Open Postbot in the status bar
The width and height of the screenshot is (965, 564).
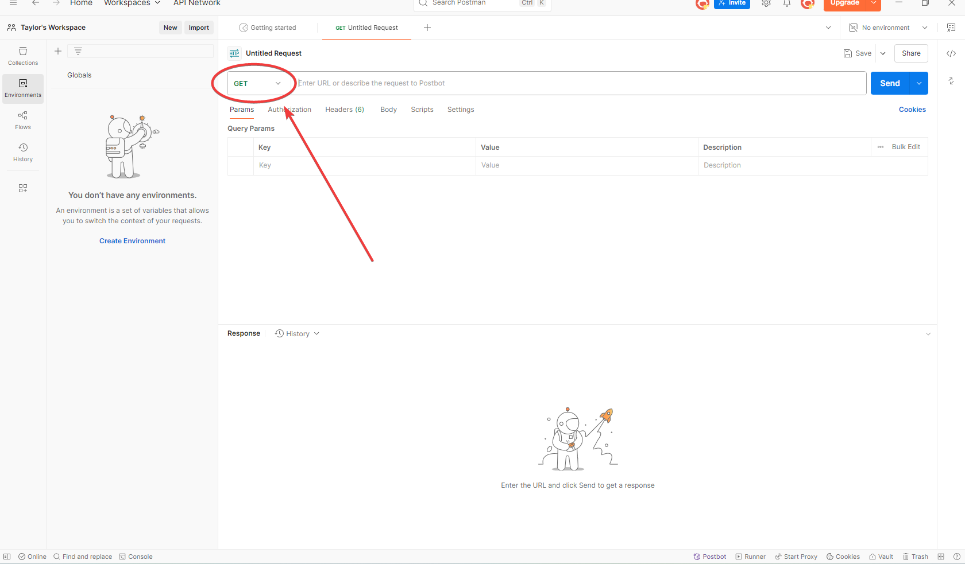(710, 557)
